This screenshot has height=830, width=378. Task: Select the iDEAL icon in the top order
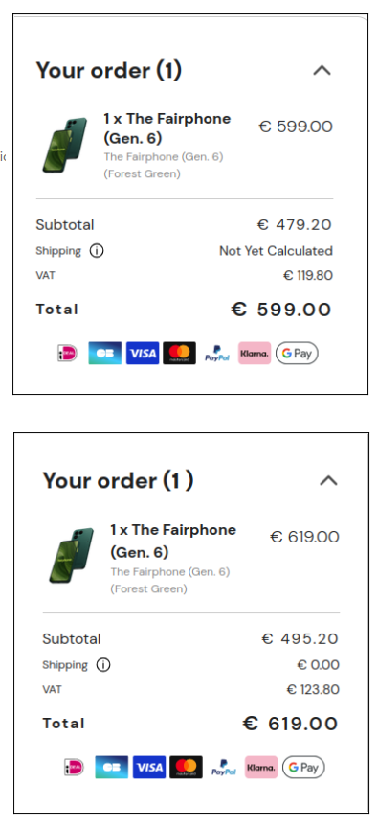pyautogui.click(x=68, y=353)
